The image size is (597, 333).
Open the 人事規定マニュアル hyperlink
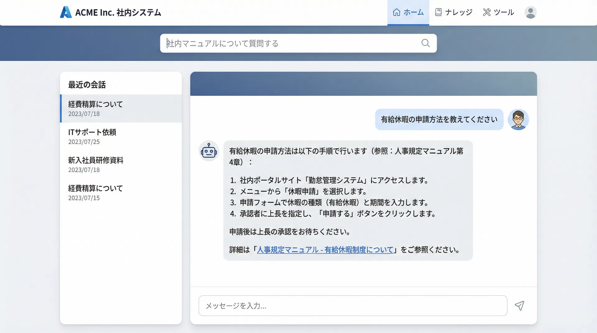[x=325, y=249]
